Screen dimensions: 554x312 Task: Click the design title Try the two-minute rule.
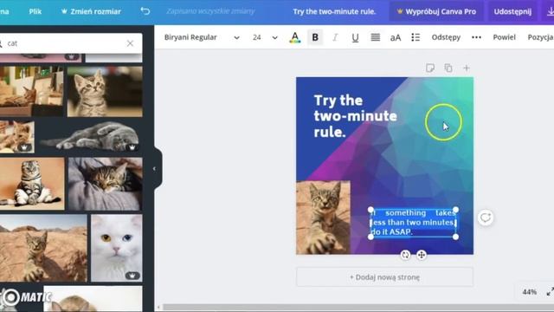[x=334, y=11]
